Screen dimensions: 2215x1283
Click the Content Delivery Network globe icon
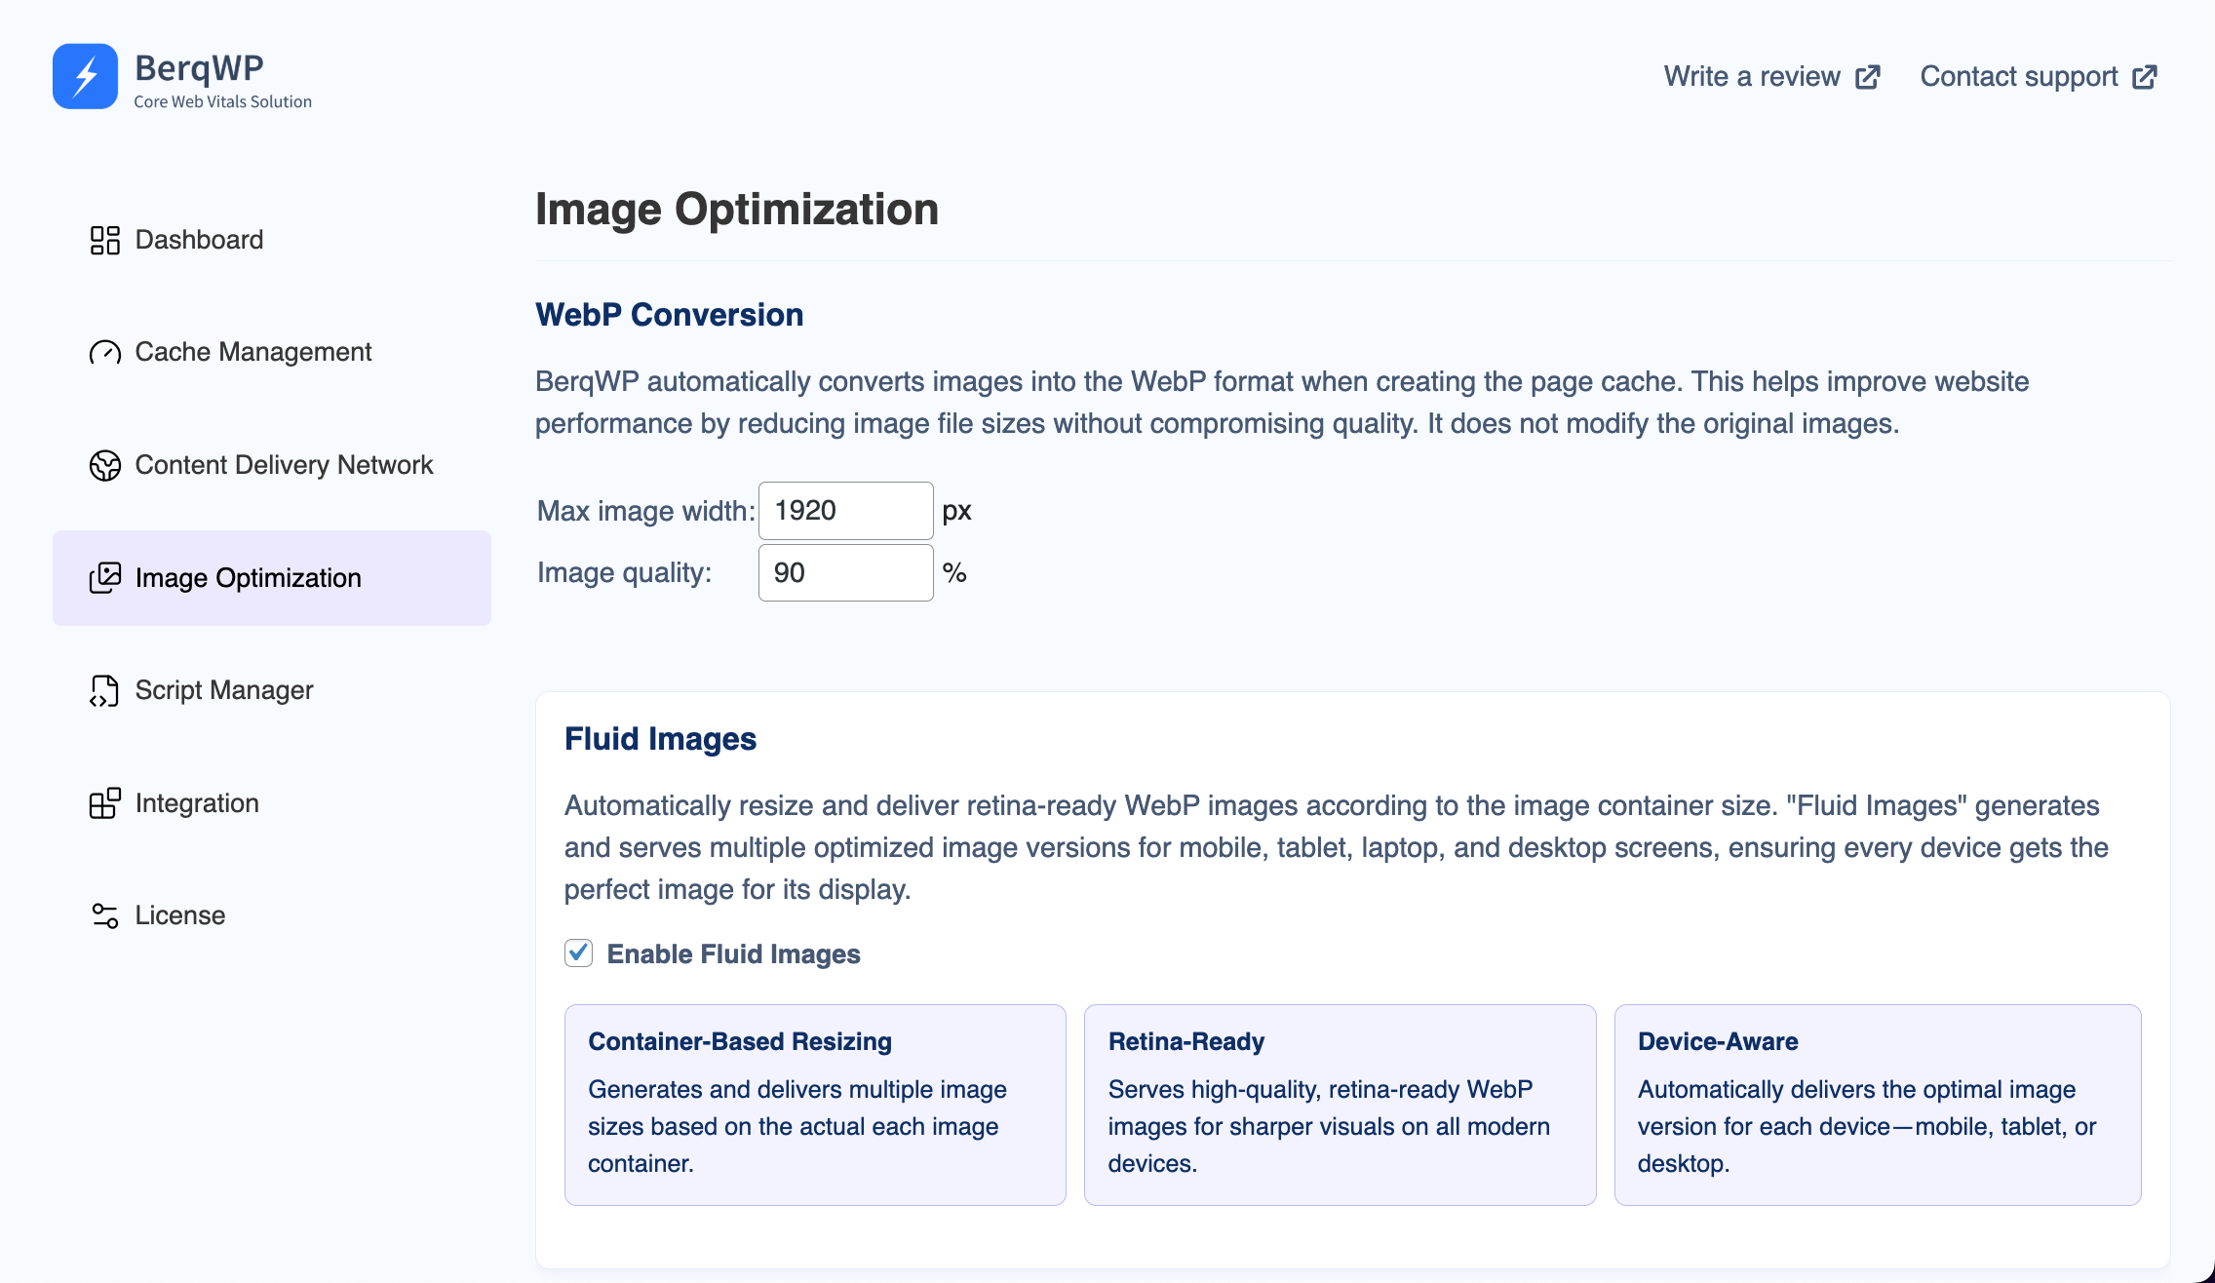pos(104,465)
